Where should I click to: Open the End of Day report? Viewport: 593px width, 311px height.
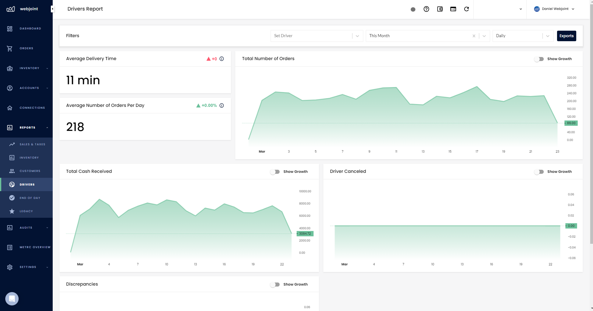tap(30, 198)
